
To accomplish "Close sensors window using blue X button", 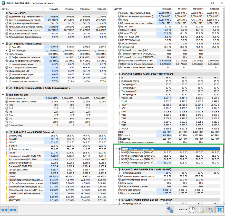I will [x=220, y=210].
